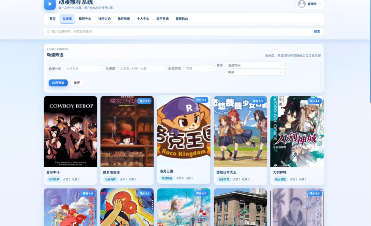The image size is (371, 226).
Task: Click the 刀剑神域 title text
Action: coord(279,172)
